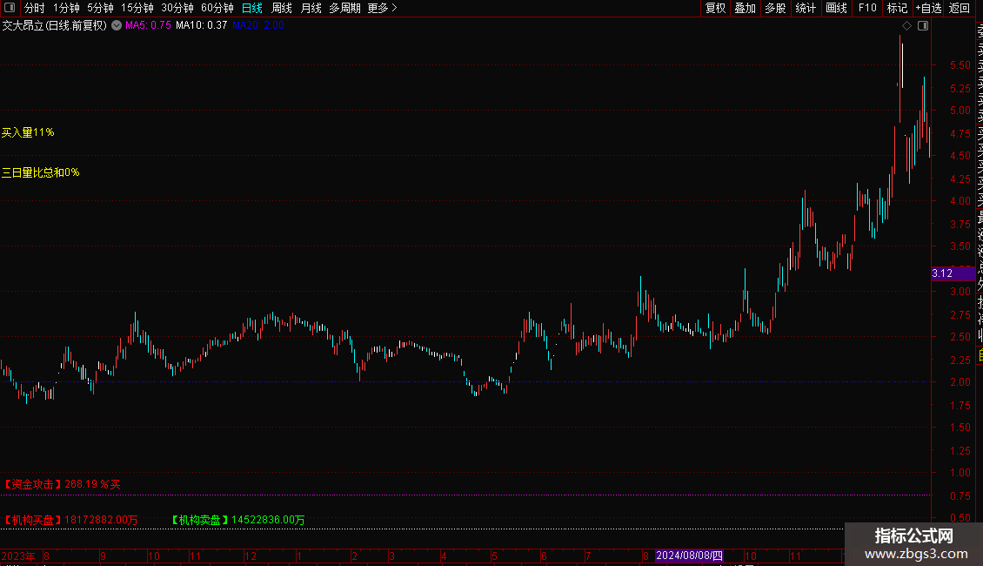This screenshot has height=566, width=983.
Task: Click the 标记 mark button
Action: point(897,8)
